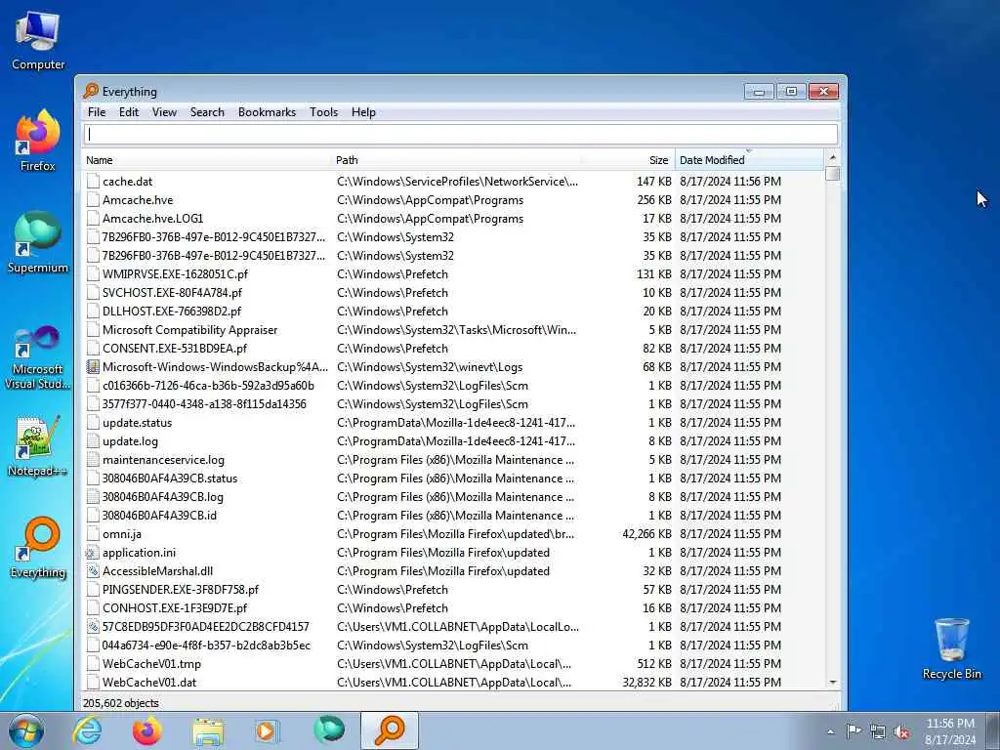Select the update.status file
This screenshot has height=750, width=1000.
[x=453, y=422]
